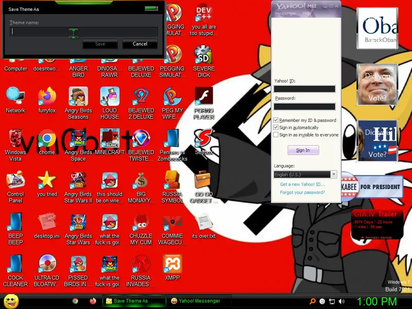Viewport: 412px width, 309px height.
Task: Click the Firefox icon on the taskbar
Action: coord(93,301)
